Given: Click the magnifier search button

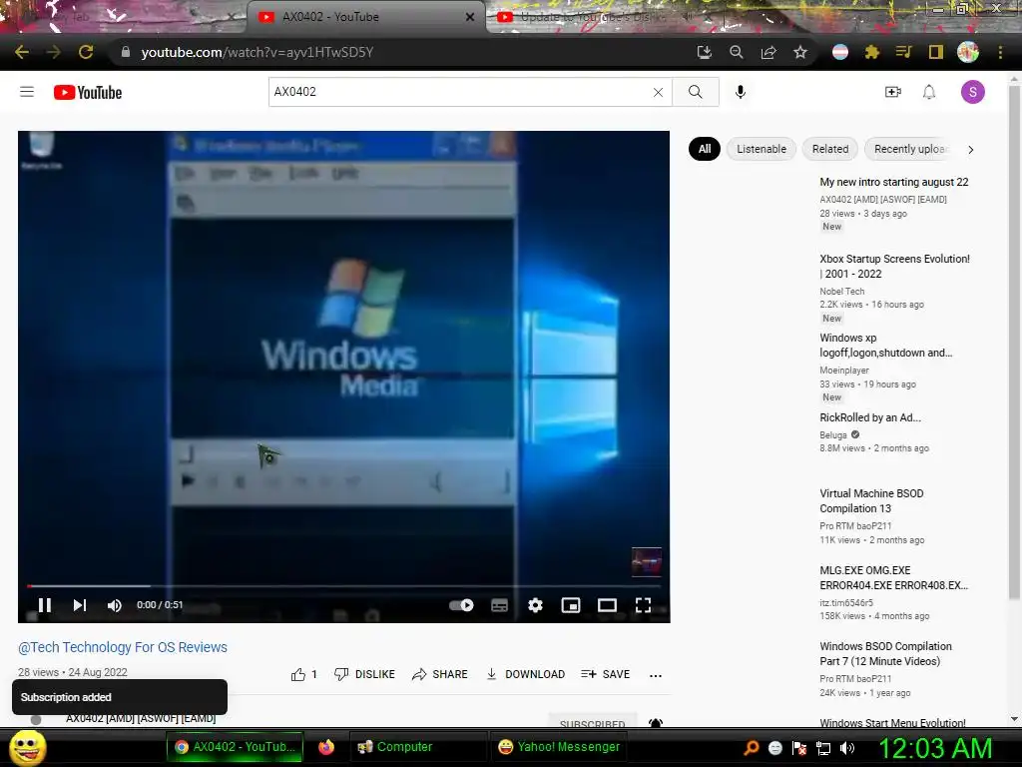Looking at the screenshot, I should [696, 92].
